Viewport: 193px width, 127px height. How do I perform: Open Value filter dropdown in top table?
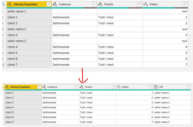185,4
